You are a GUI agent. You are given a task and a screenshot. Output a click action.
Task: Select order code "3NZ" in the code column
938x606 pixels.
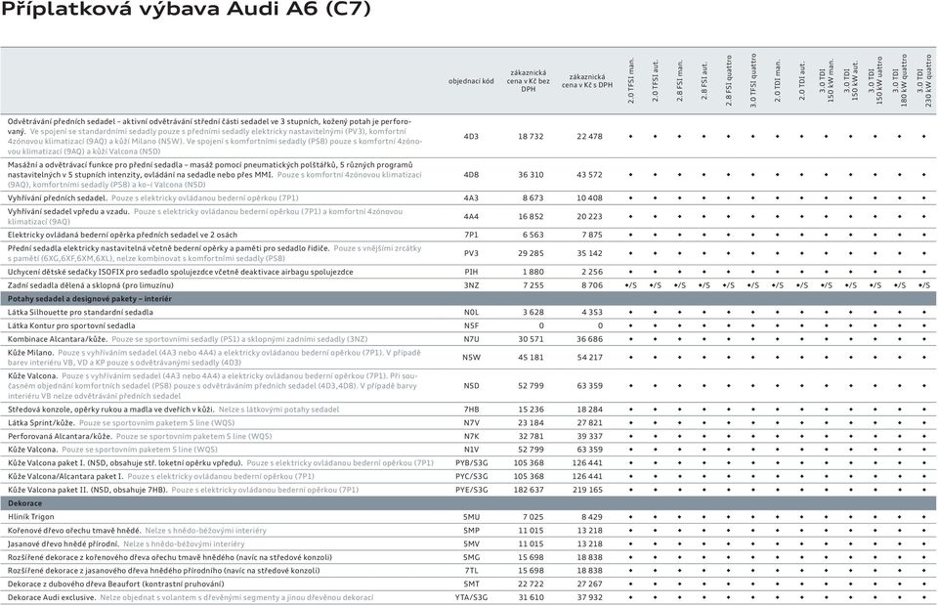471,285
